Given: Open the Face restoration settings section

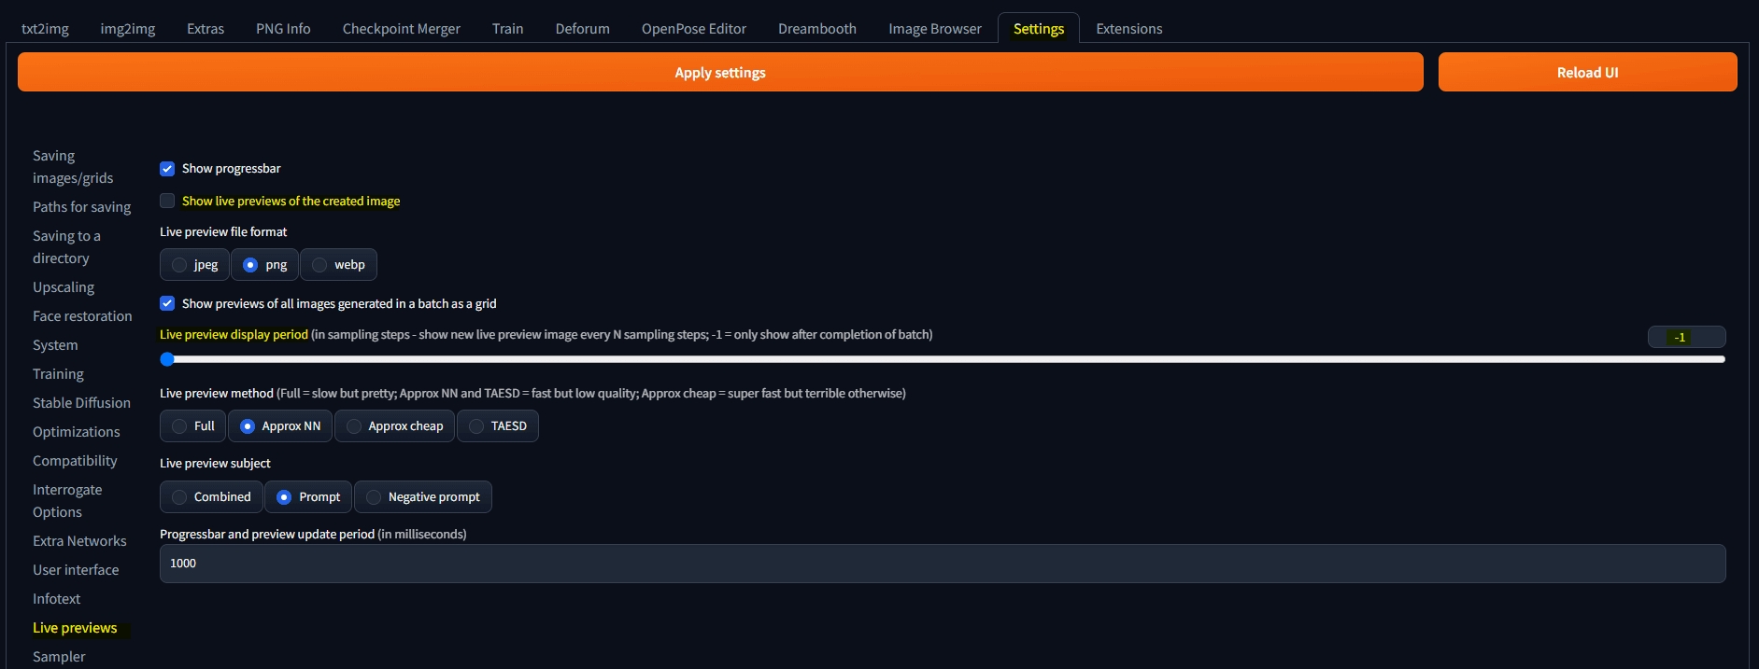Looking at the screenshot, I should (x=82, y=316).
